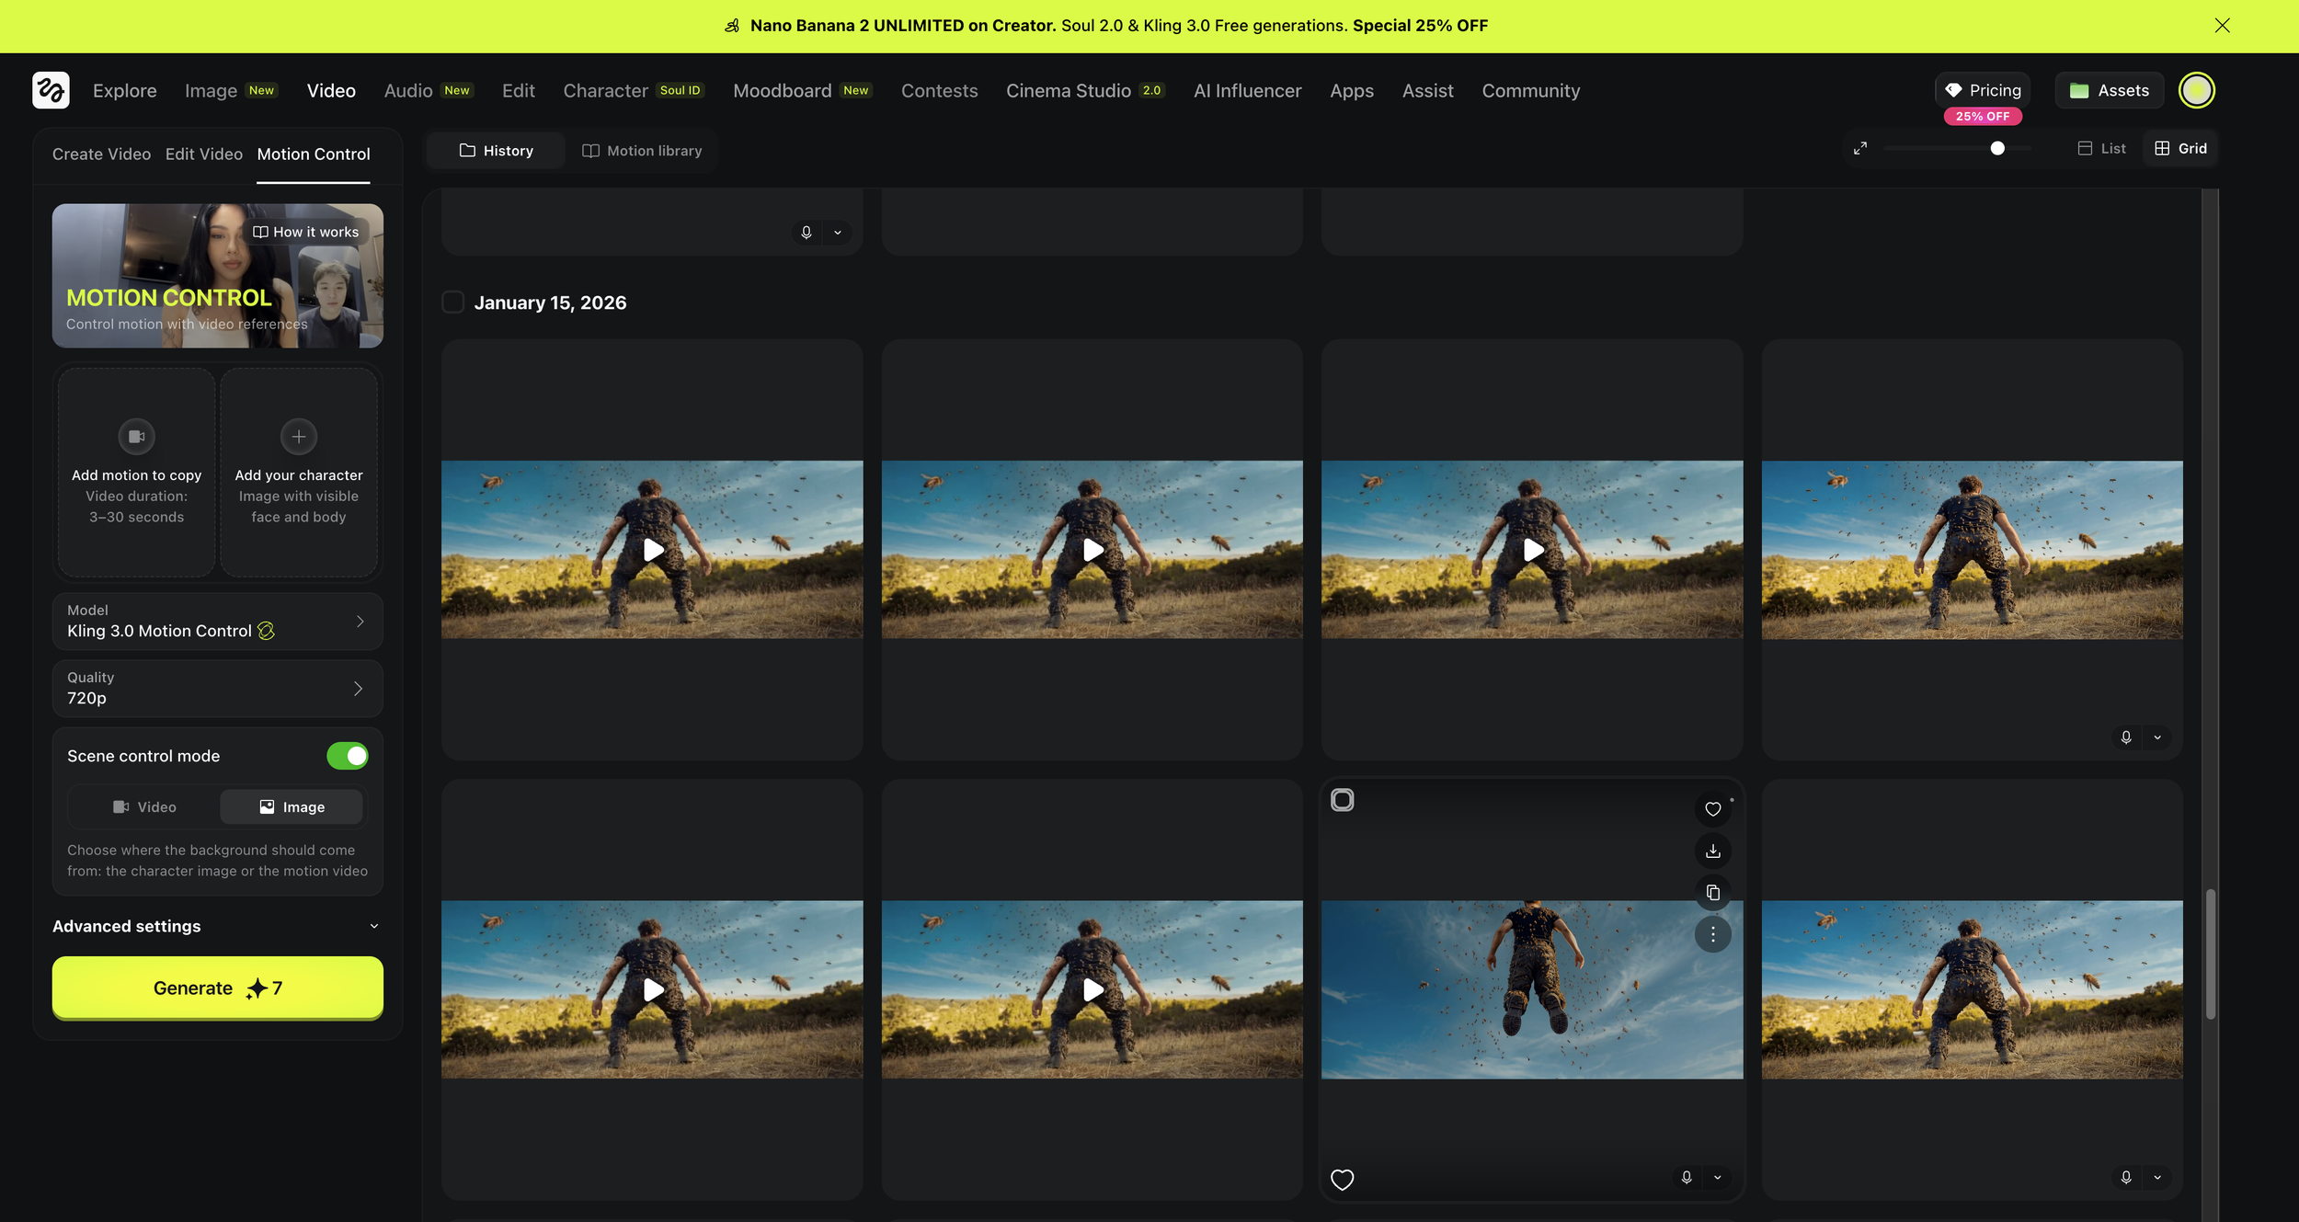Click the fullscreen expand arrows icon
2299x1222 pixels.
1860,148
